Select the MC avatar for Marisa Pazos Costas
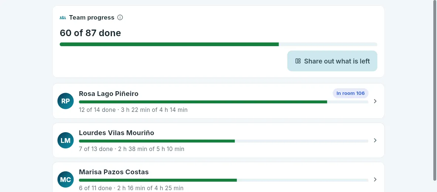 click(65, 179)
